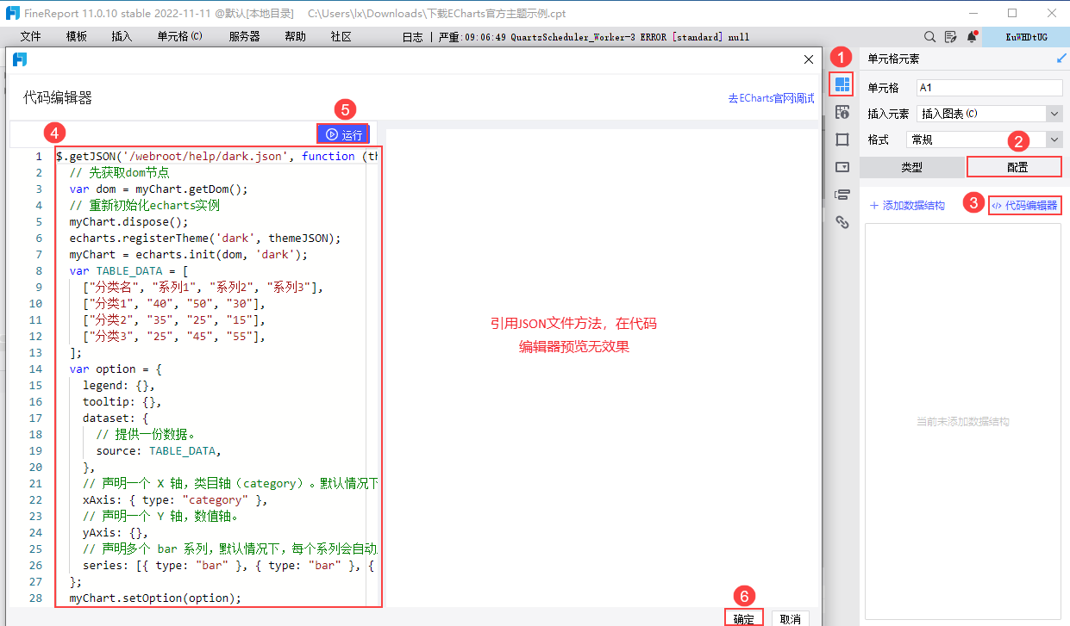Open the hyperlink panel icon

(842, 222)
